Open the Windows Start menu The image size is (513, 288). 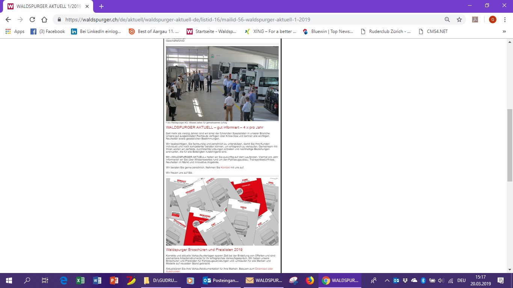click(x=9, y=280)
